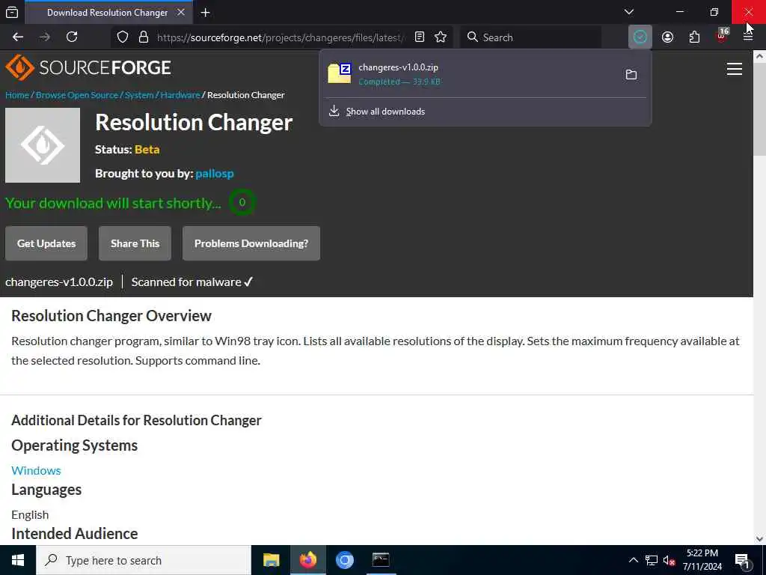Open the Firefox application menu
This screenshot has height=575, width=766.
[x=748, y=37]
